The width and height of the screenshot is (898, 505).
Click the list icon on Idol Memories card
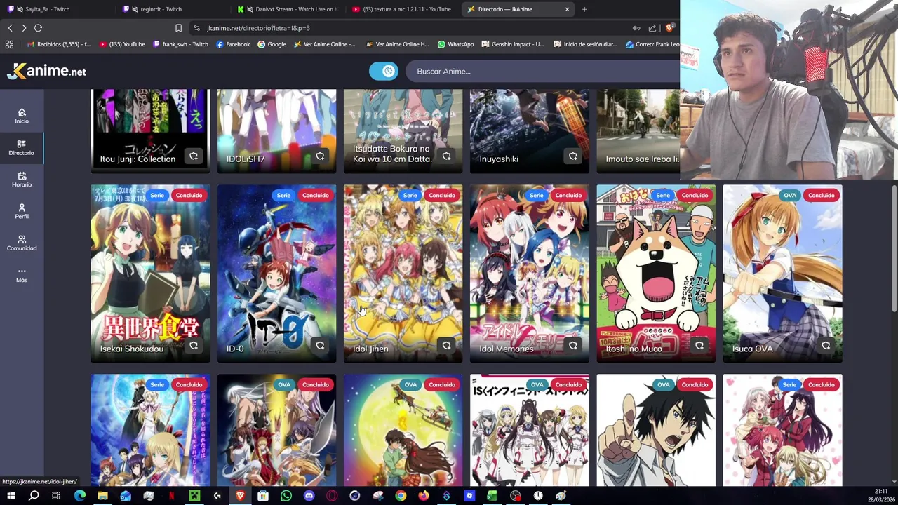click(x=572, y=346)
